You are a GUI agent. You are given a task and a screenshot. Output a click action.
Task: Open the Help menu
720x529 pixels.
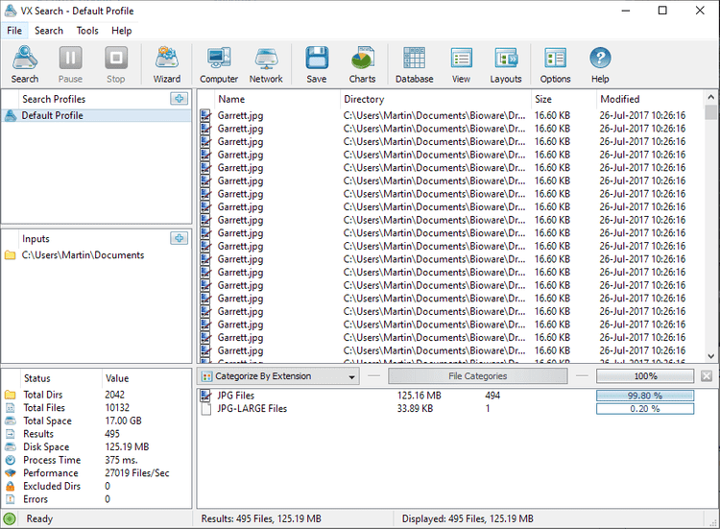tap(121, 31)
